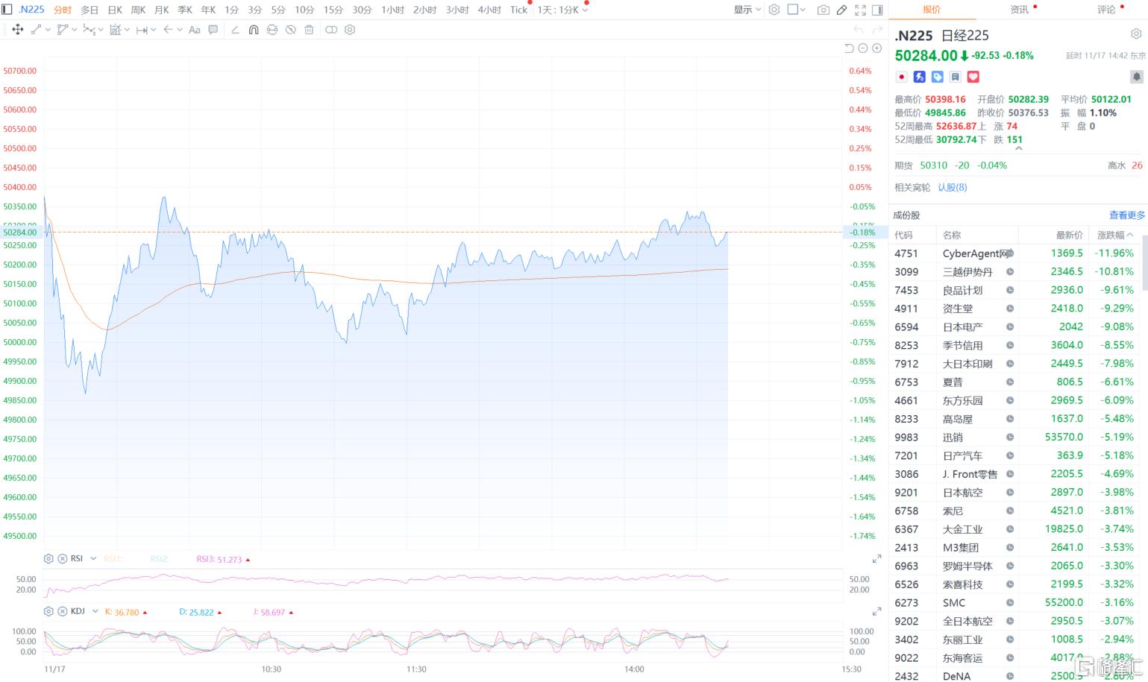1148x682 pixels.
Task: Click the trash icon to delete drawings
Action: pos(309,30)
